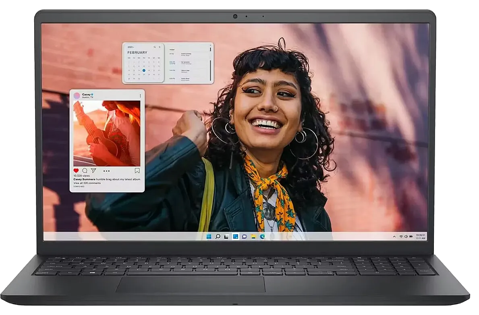This screenshot has height=315, width=479.
Task: Share the post with the paper-plane icon
Action: tap(93, 171)
